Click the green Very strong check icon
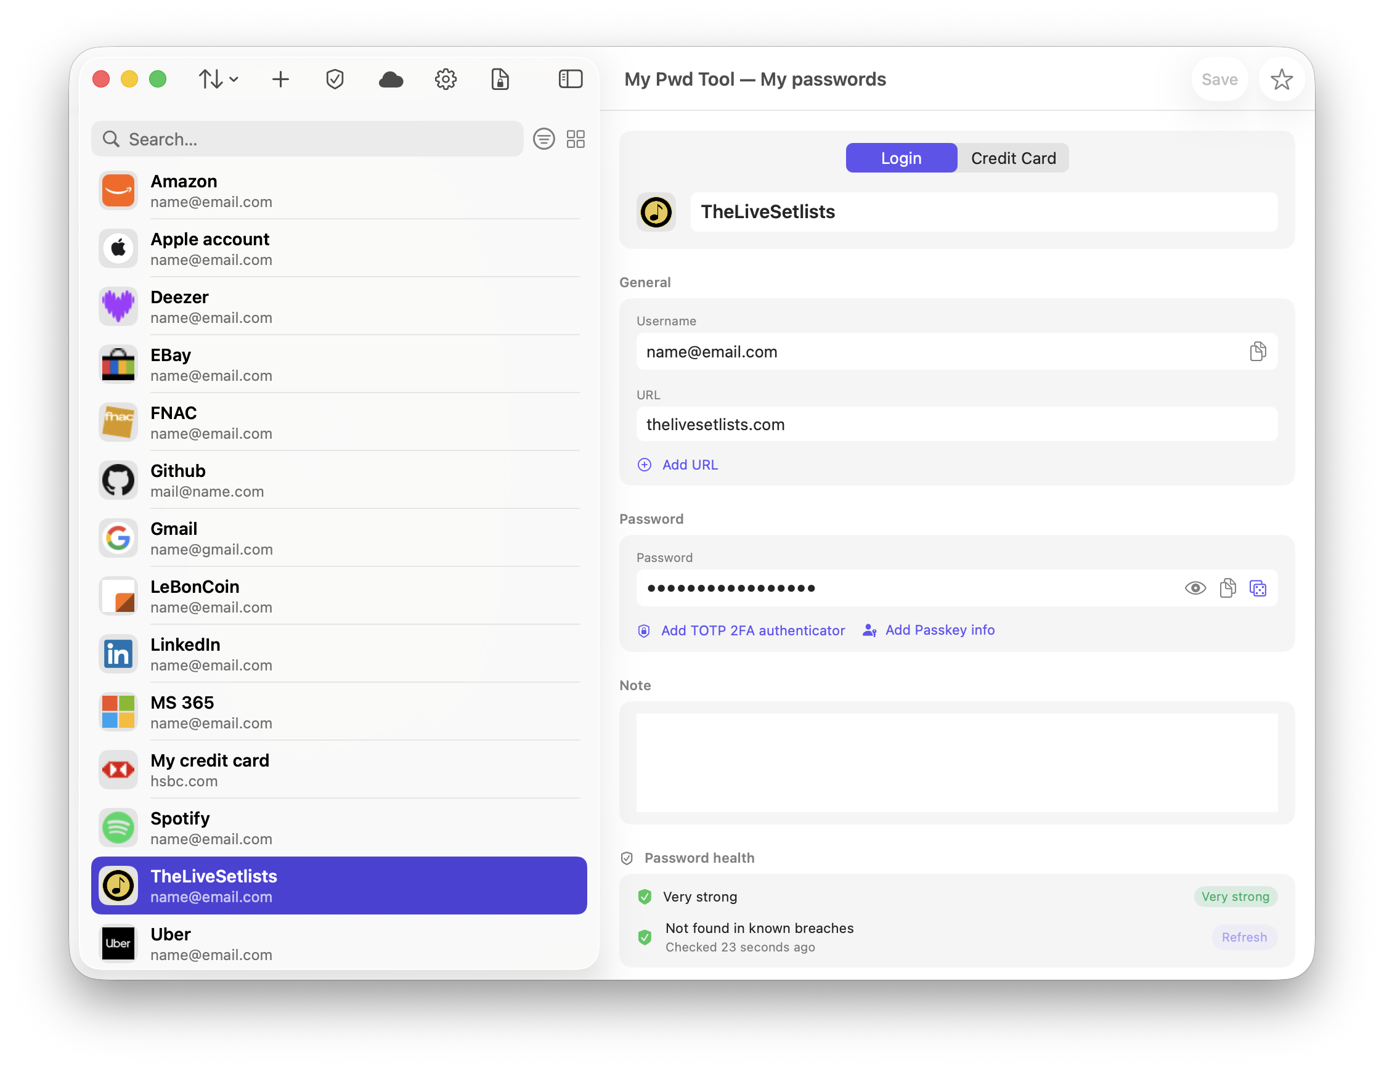1384x1071 pixels. pyautogui.click(x=645, y=896)
